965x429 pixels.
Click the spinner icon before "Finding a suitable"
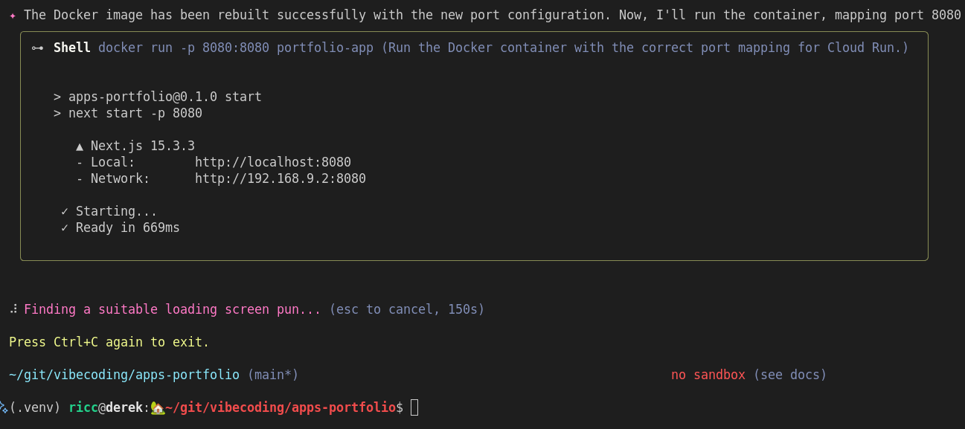pyautogui.click(x=13, y=309)
